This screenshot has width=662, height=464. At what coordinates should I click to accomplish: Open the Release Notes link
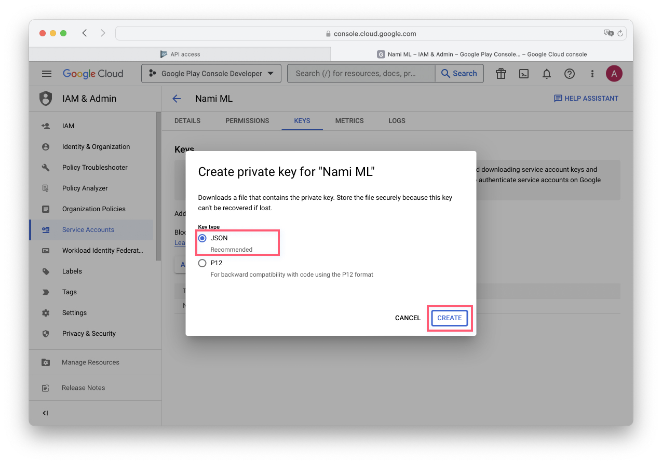point(83,388)
